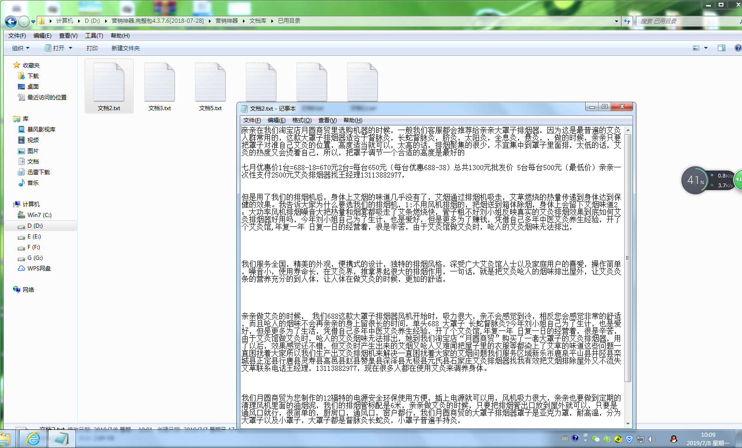Open the view options dropdown arrow
The image size is (742, 448).
pyautogui.click(x=706, y=48)
